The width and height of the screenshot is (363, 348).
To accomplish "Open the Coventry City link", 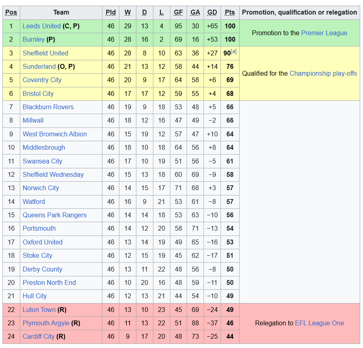I will (x=42, y=80).
